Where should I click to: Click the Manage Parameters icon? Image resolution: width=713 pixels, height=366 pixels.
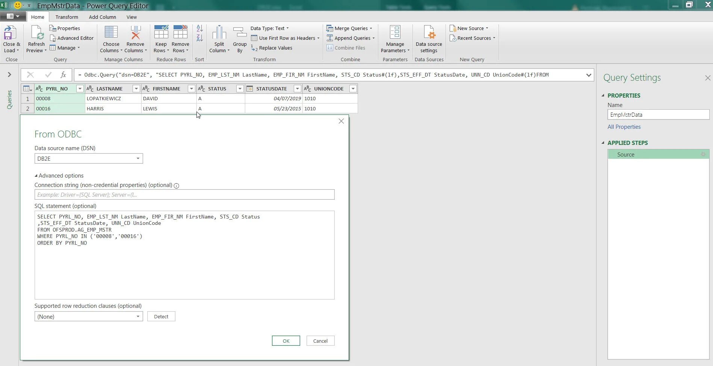point(395,32)
